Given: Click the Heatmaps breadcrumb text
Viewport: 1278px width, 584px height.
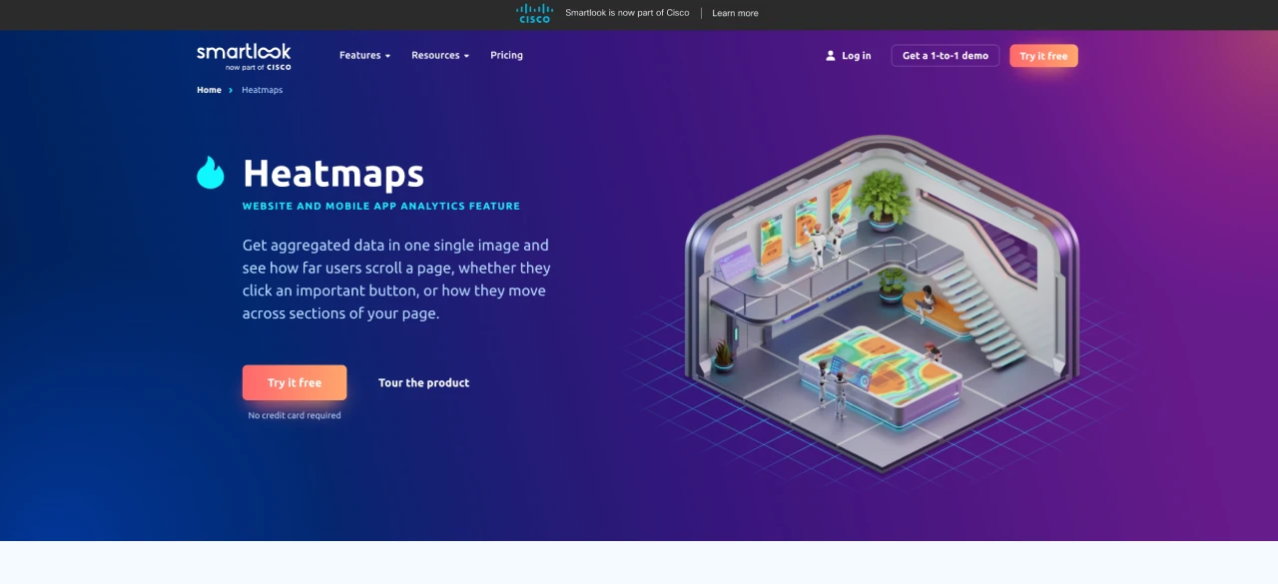Looking at the screenshot, I should pyautogui.click(x=262, y=90).
